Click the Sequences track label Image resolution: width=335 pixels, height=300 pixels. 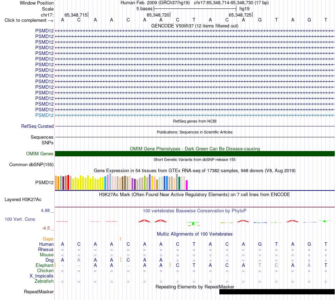tap(42, 137)
